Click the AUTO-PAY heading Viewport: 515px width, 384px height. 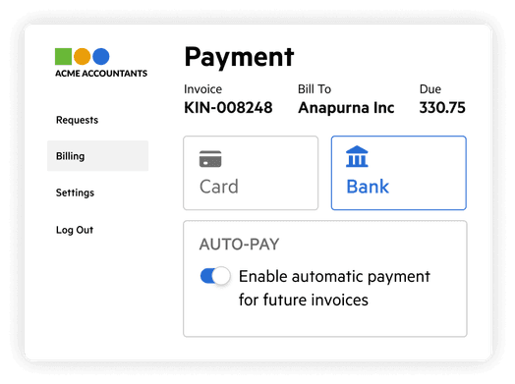[239, 245]
